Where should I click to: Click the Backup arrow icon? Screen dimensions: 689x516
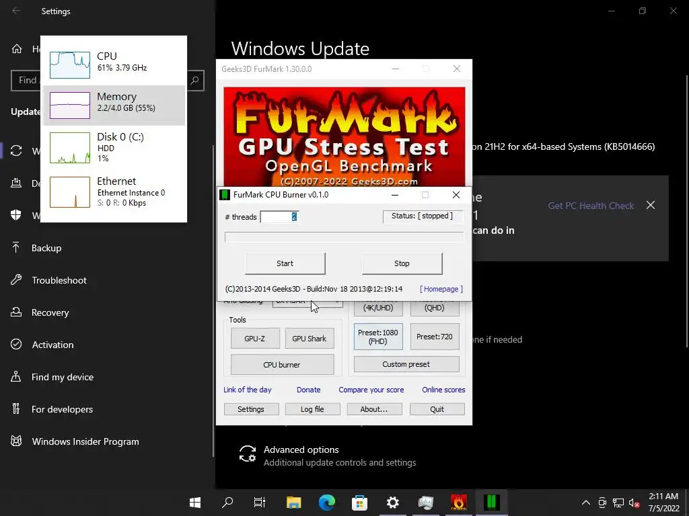pos(16,248)
